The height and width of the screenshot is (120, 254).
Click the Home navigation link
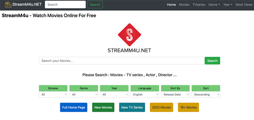click(x=171, y=5)
